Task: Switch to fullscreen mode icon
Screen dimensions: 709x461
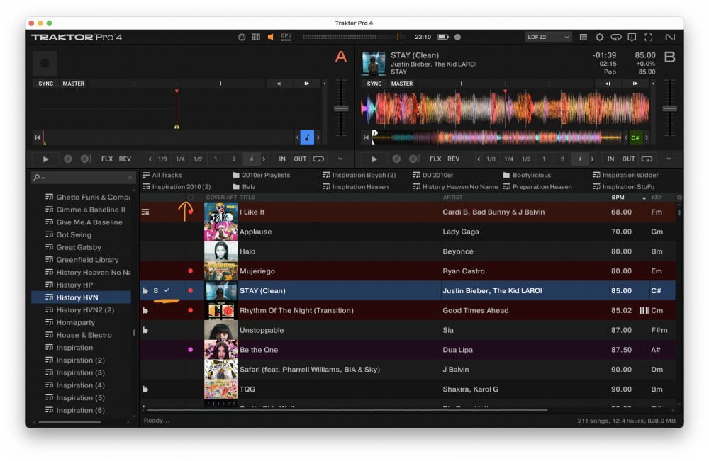Action: (x=649, y=37)
